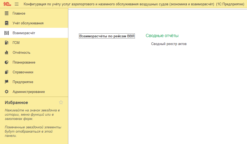Click the Предприятие flag icon
Screen dimensions: 247x144
point(7,82)
